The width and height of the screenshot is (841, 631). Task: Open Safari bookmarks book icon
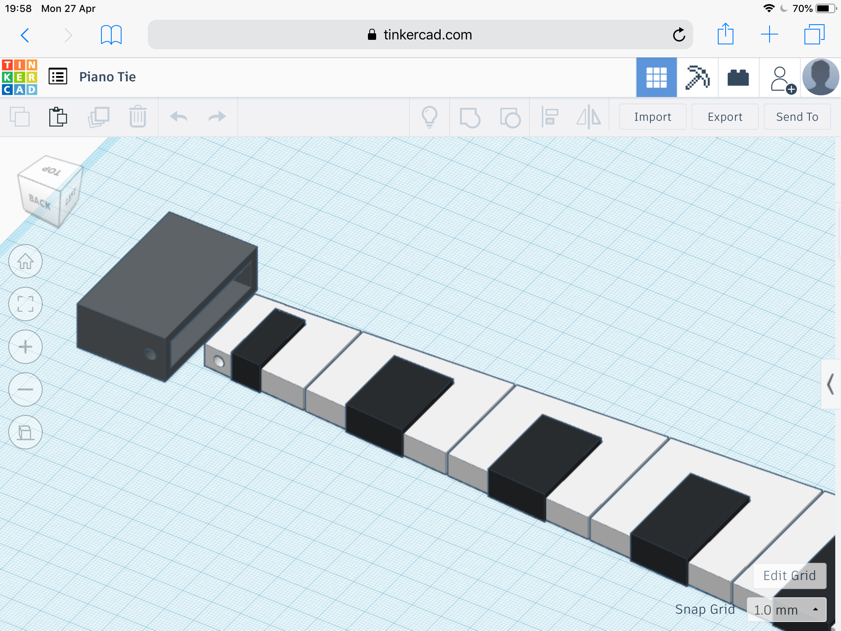tap(111, 35)
